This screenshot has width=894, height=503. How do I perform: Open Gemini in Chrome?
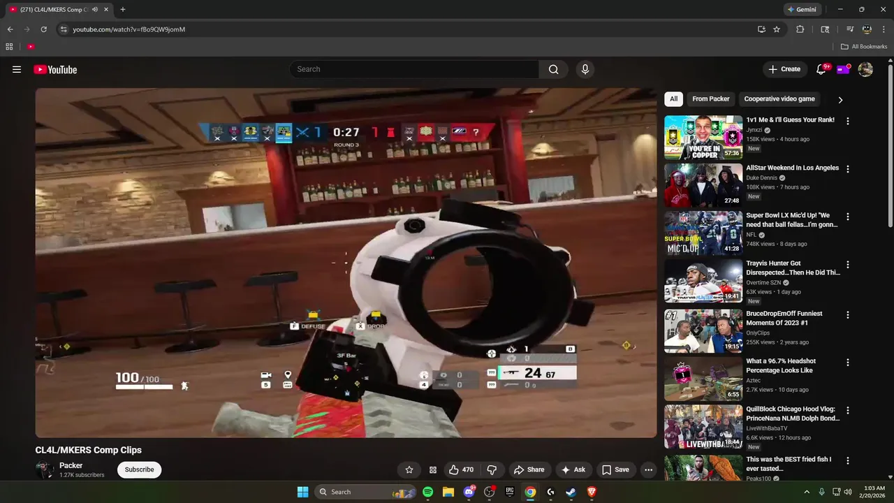pos(802,9)
